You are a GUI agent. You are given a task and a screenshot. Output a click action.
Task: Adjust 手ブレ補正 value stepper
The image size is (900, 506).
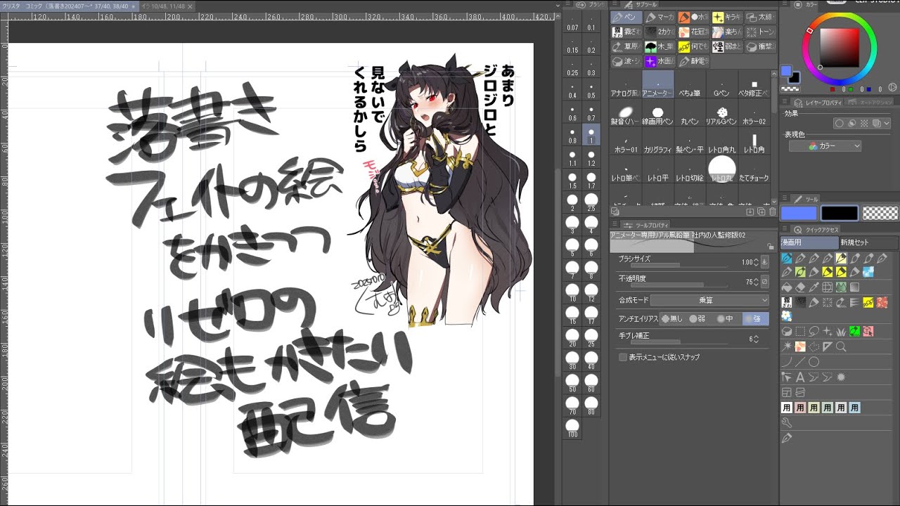[756, 339]
